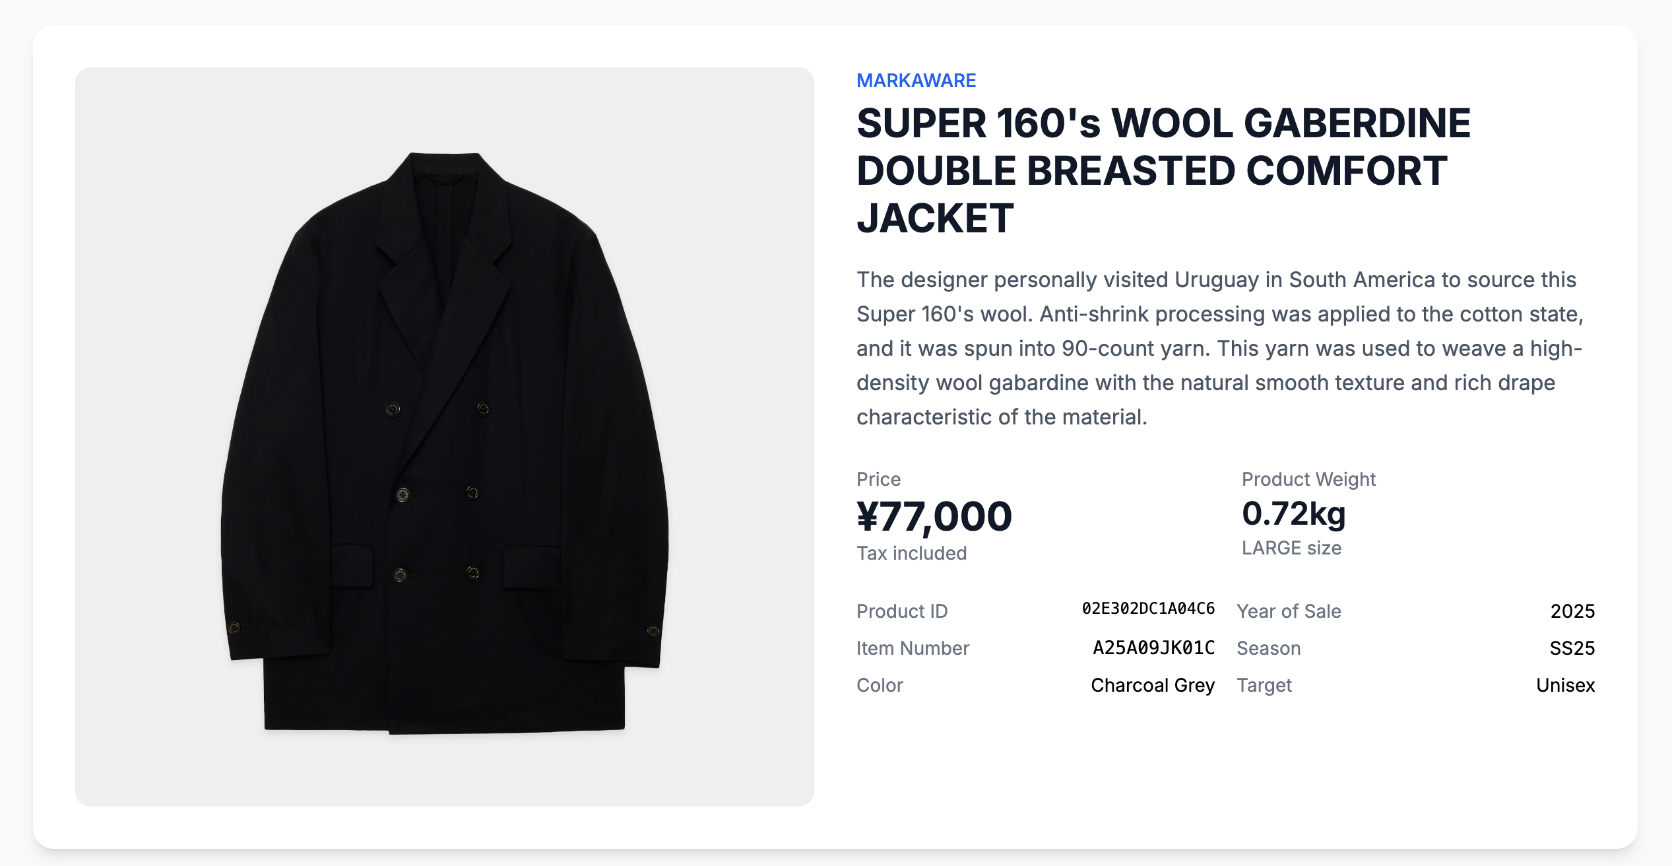Select the item number A25A09JK01C
This screenshot has height=866, width=1672.
tap(1153, 648)
